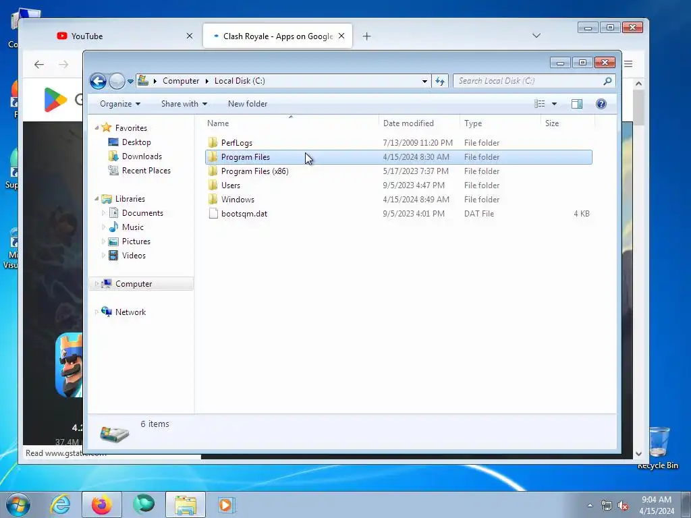Viewport: 691px width, 518px height.
Task: Click the search magnifier icon
Action: tap(608, 81)
